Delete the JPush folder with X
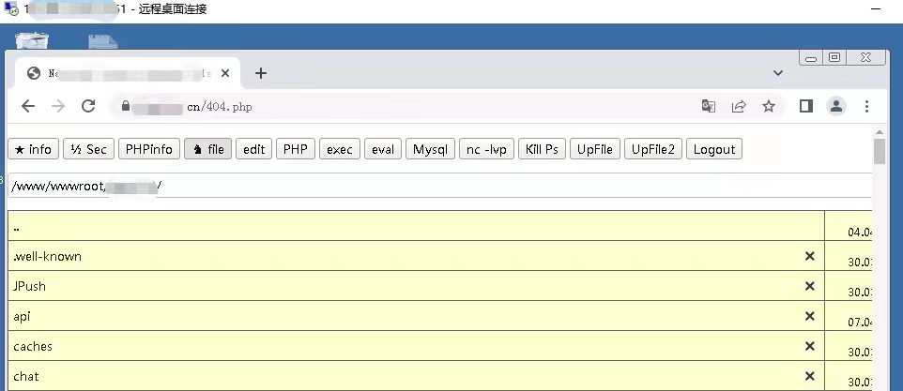Viewport: 903px width, 391px height. click(810, 286)
